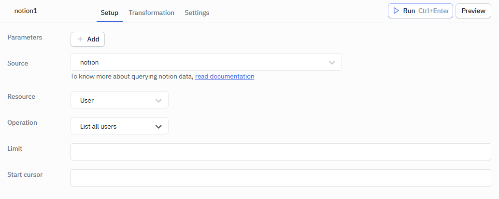
Task: Click the Preview button
Action: 473,11
